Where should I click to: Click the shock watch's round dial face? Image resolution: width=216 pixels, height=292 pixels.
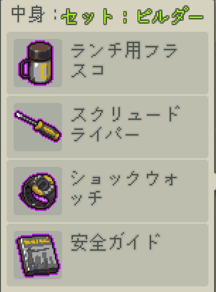pos(43,185)
